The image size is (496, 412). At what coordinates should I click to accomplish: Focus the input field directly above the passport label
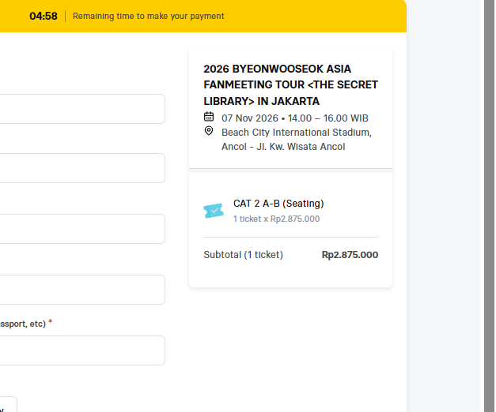[82, 290]
